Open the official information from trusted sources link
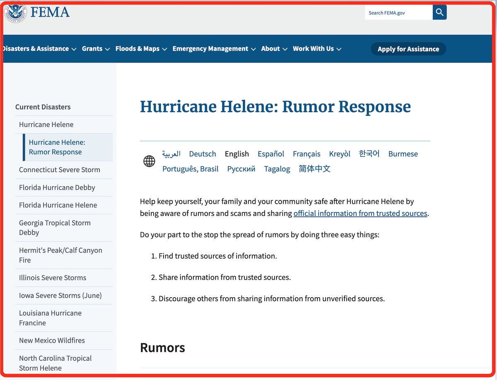The width and height of the screenshot is (497, 380). [x=360, y=213]
